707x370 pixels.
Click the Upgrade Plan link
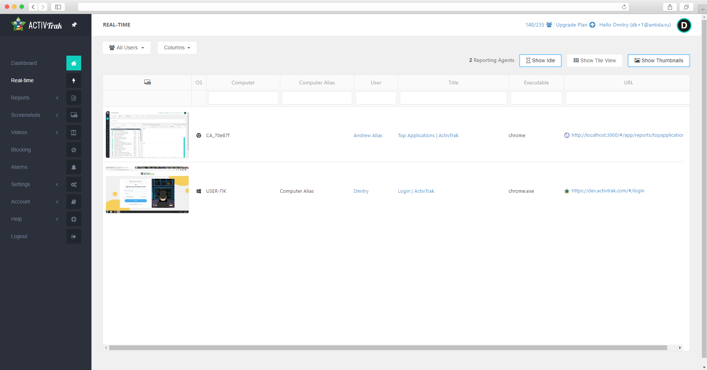point(572,25)
